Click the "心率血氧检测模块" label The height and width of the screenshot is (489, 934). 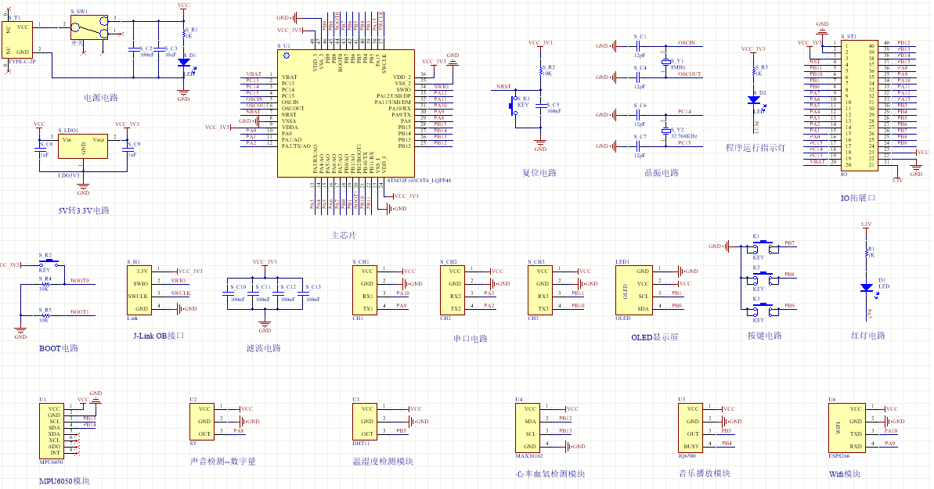point(550,474)
